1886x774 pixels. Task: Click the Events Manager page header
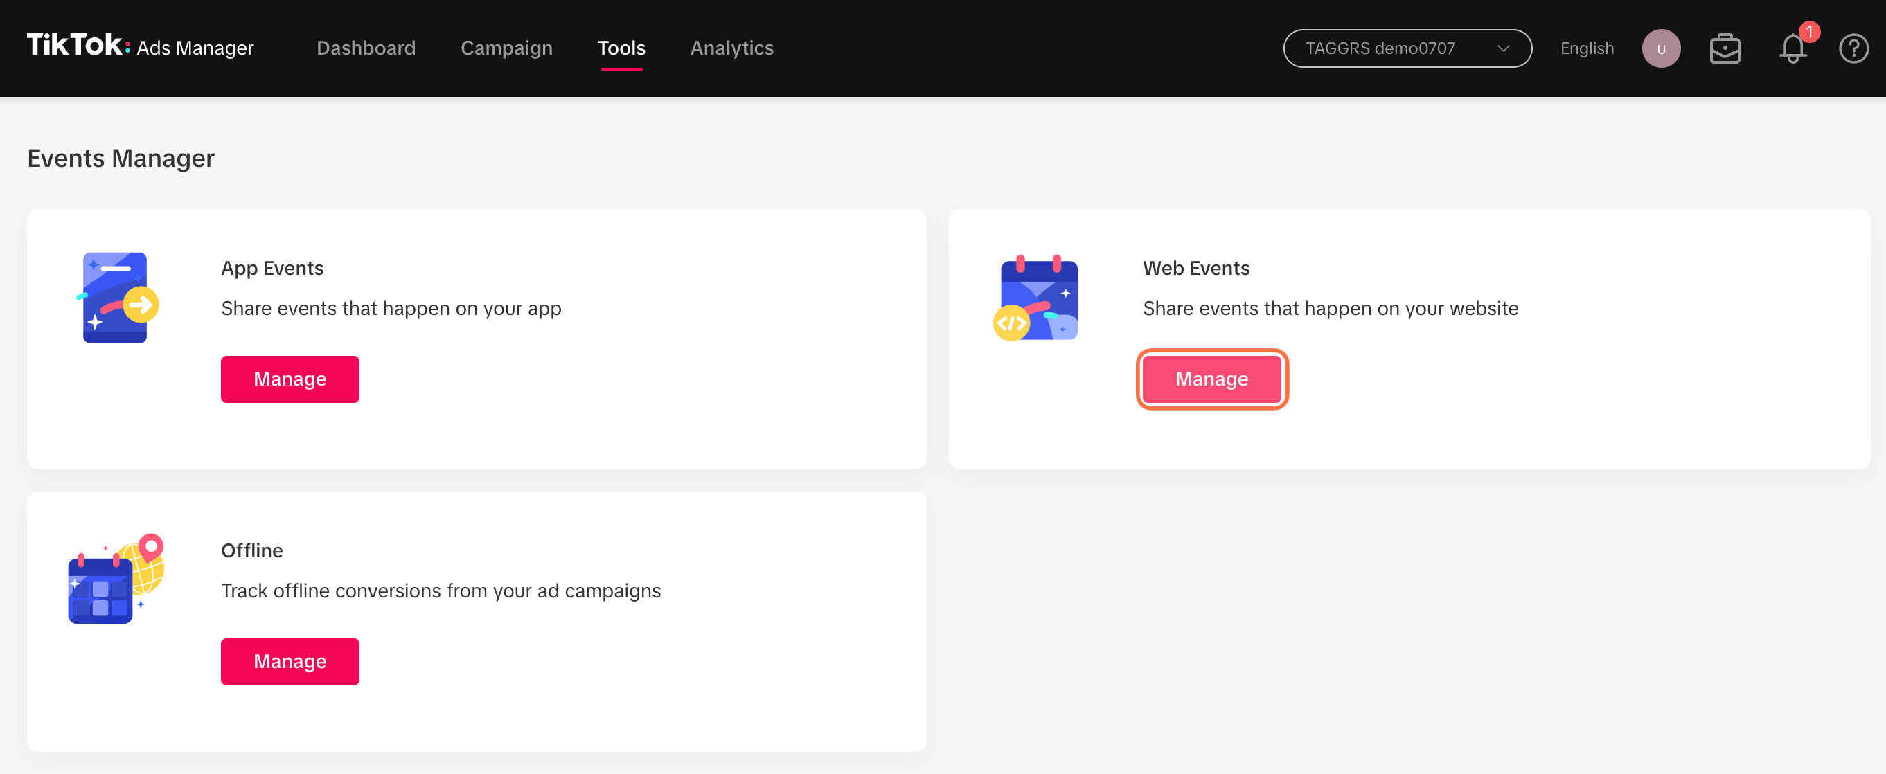pos(121,157)
